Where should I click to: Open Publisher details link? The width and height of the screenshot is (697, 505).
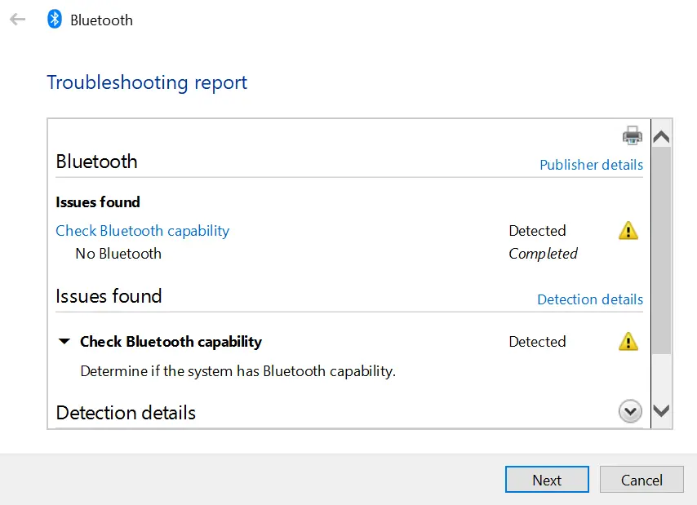[591, 165]
